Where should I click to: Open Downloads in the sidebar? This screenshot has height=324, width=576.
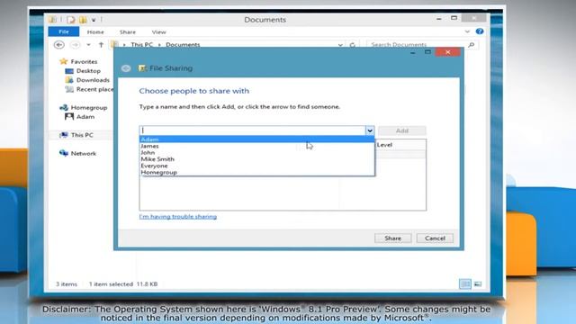pyautogui.click(x=93, y=80)
